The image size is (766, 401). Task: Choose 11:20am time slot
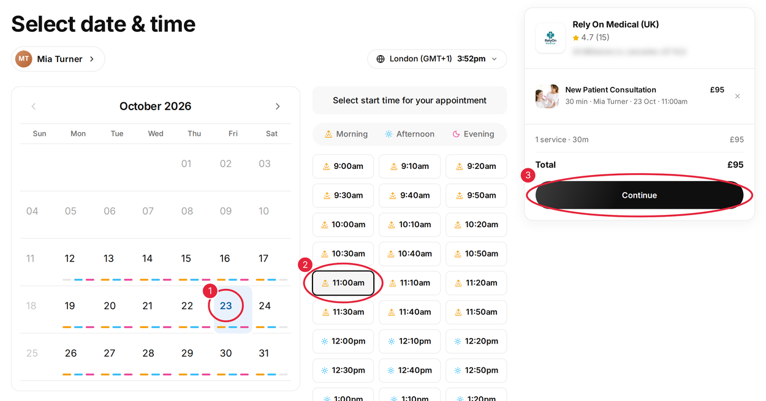[x=476, y=283]
